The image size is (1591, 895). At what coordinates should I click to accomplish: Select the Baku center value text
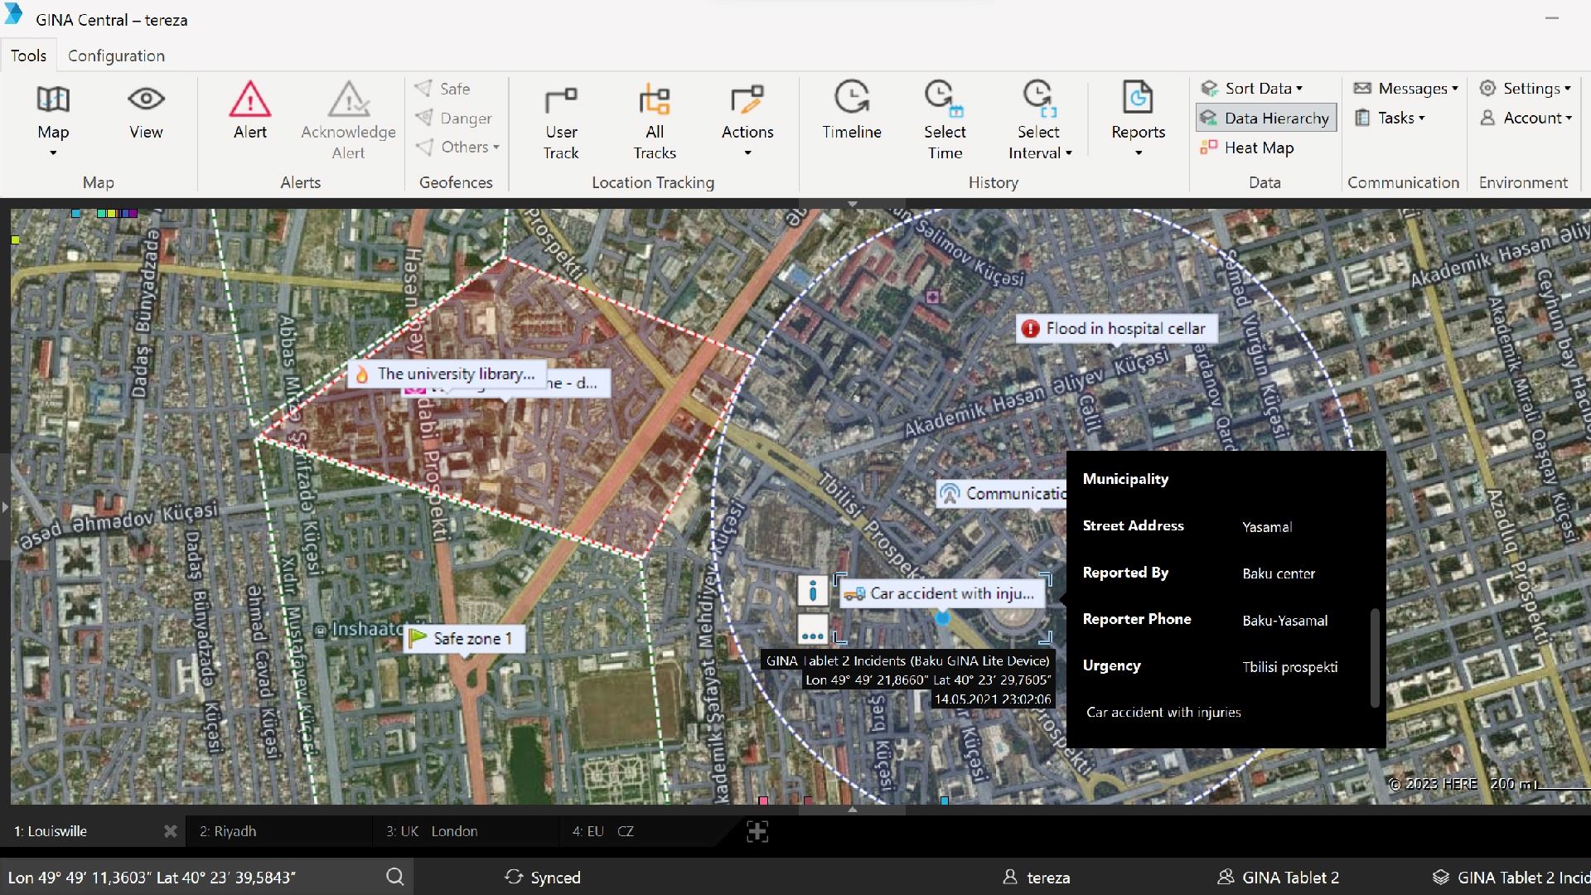click(x=1279, y=573)
